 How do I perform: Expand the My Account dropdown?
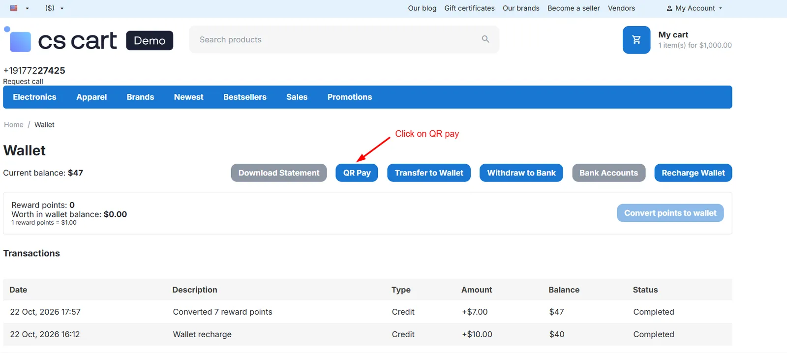click(695, 8)
